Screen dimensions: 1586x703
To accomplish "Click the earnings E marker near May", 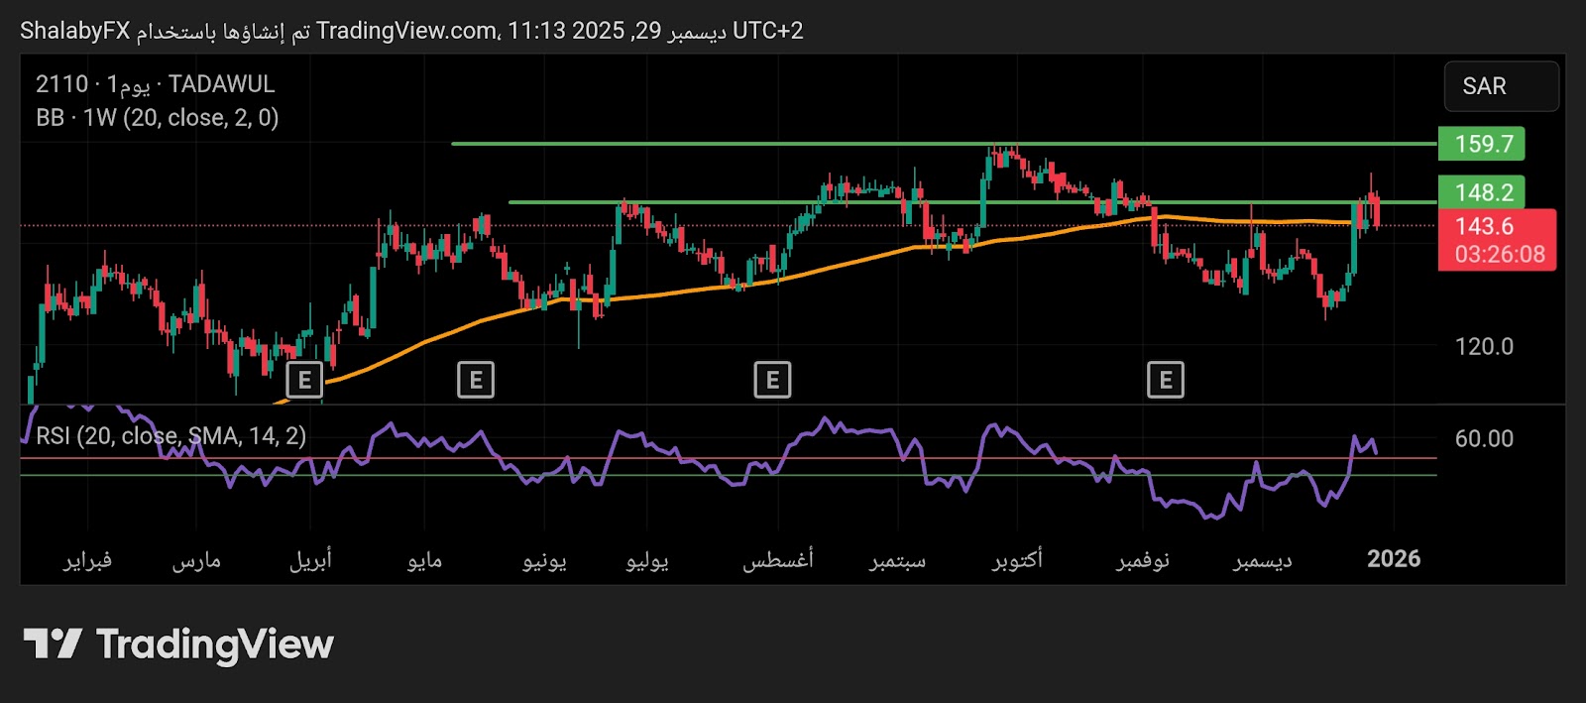I will 476,380.
